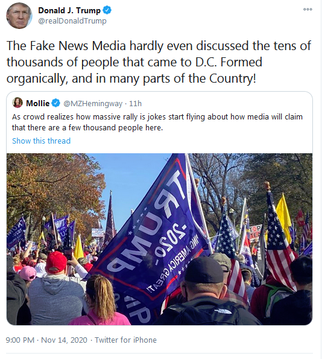Viewport: 322px width, 359px height.
Task: Open the rally crowd photo
Action: tap(159, 239)
